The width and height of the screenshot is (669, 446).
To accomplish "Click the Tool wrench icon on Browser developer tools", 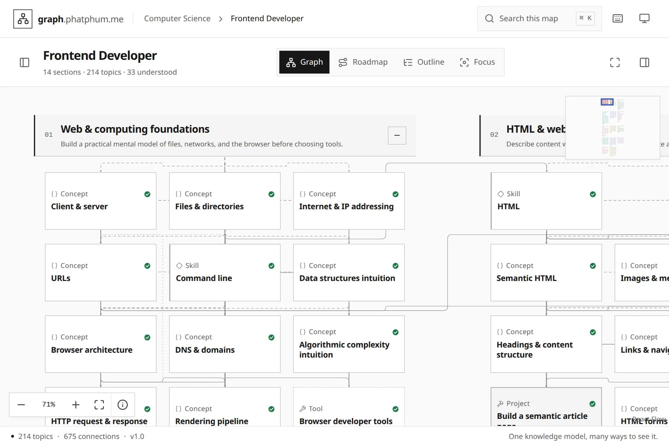I will 303,408.
